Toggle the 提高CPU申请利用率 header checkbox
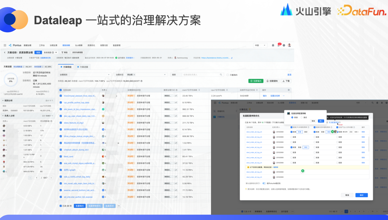Viewport: 388px width, 220px height. [291, 127]
